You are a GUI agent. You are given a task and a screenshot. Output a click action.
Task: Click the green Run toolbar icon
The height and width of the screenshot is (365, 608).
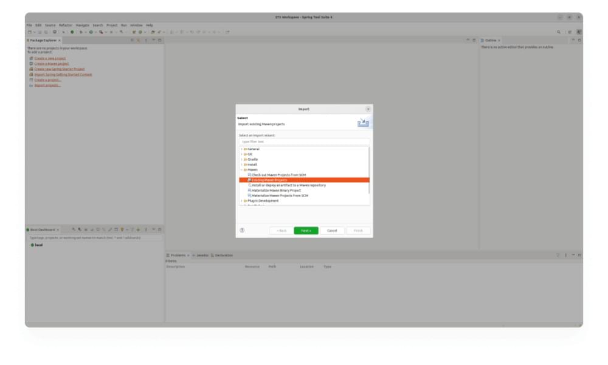pyautogui.click(x=91, y=32)
